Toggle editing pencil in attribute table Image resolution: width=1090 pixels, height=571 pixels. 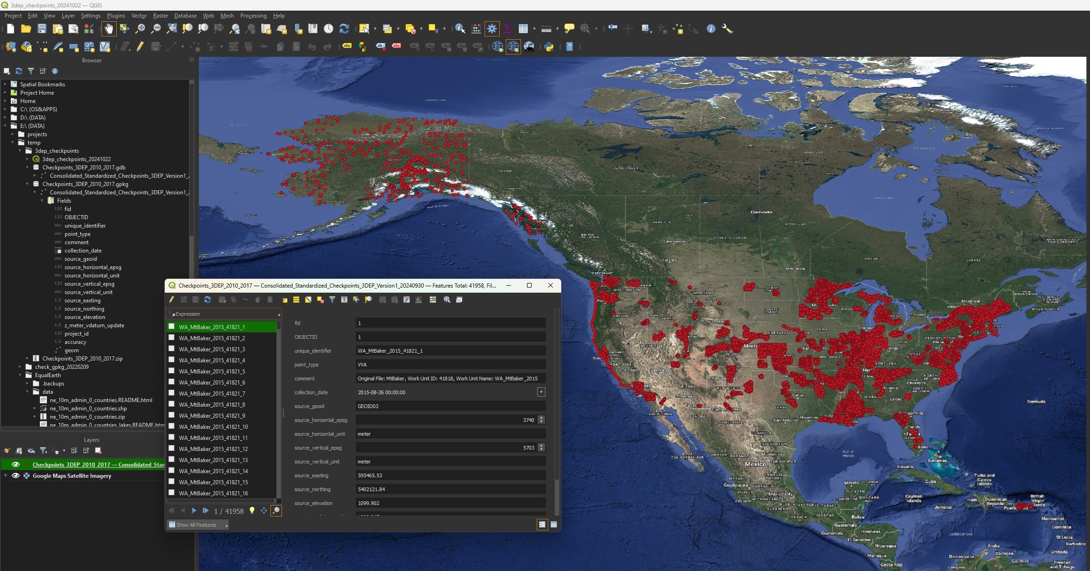(172, 300)
